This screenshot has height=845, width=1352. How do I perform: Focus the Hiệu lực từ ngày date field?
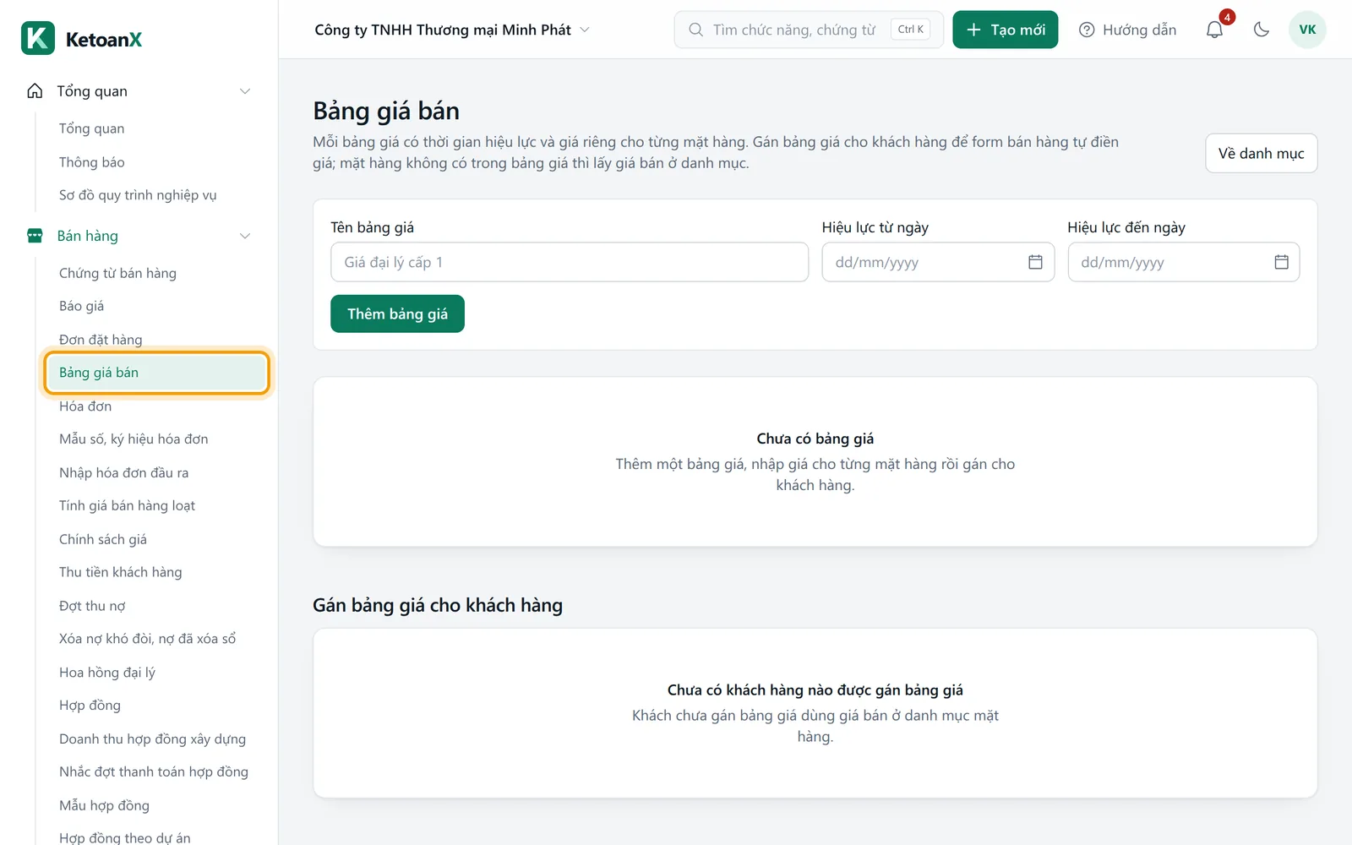tap(938, 262)
